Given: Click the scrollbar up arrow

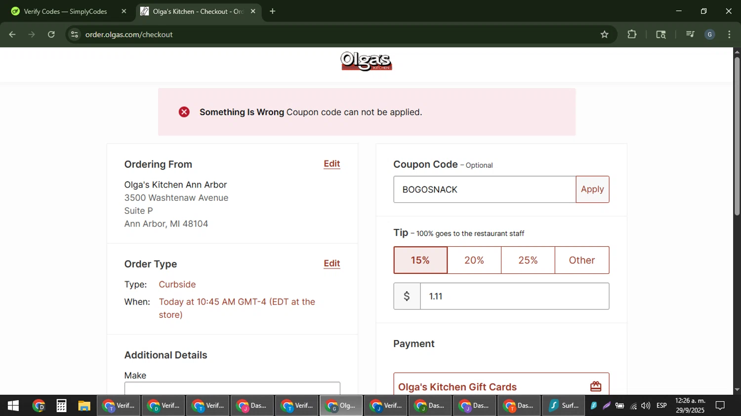Looking at the screenshot, I should [737, 51].
